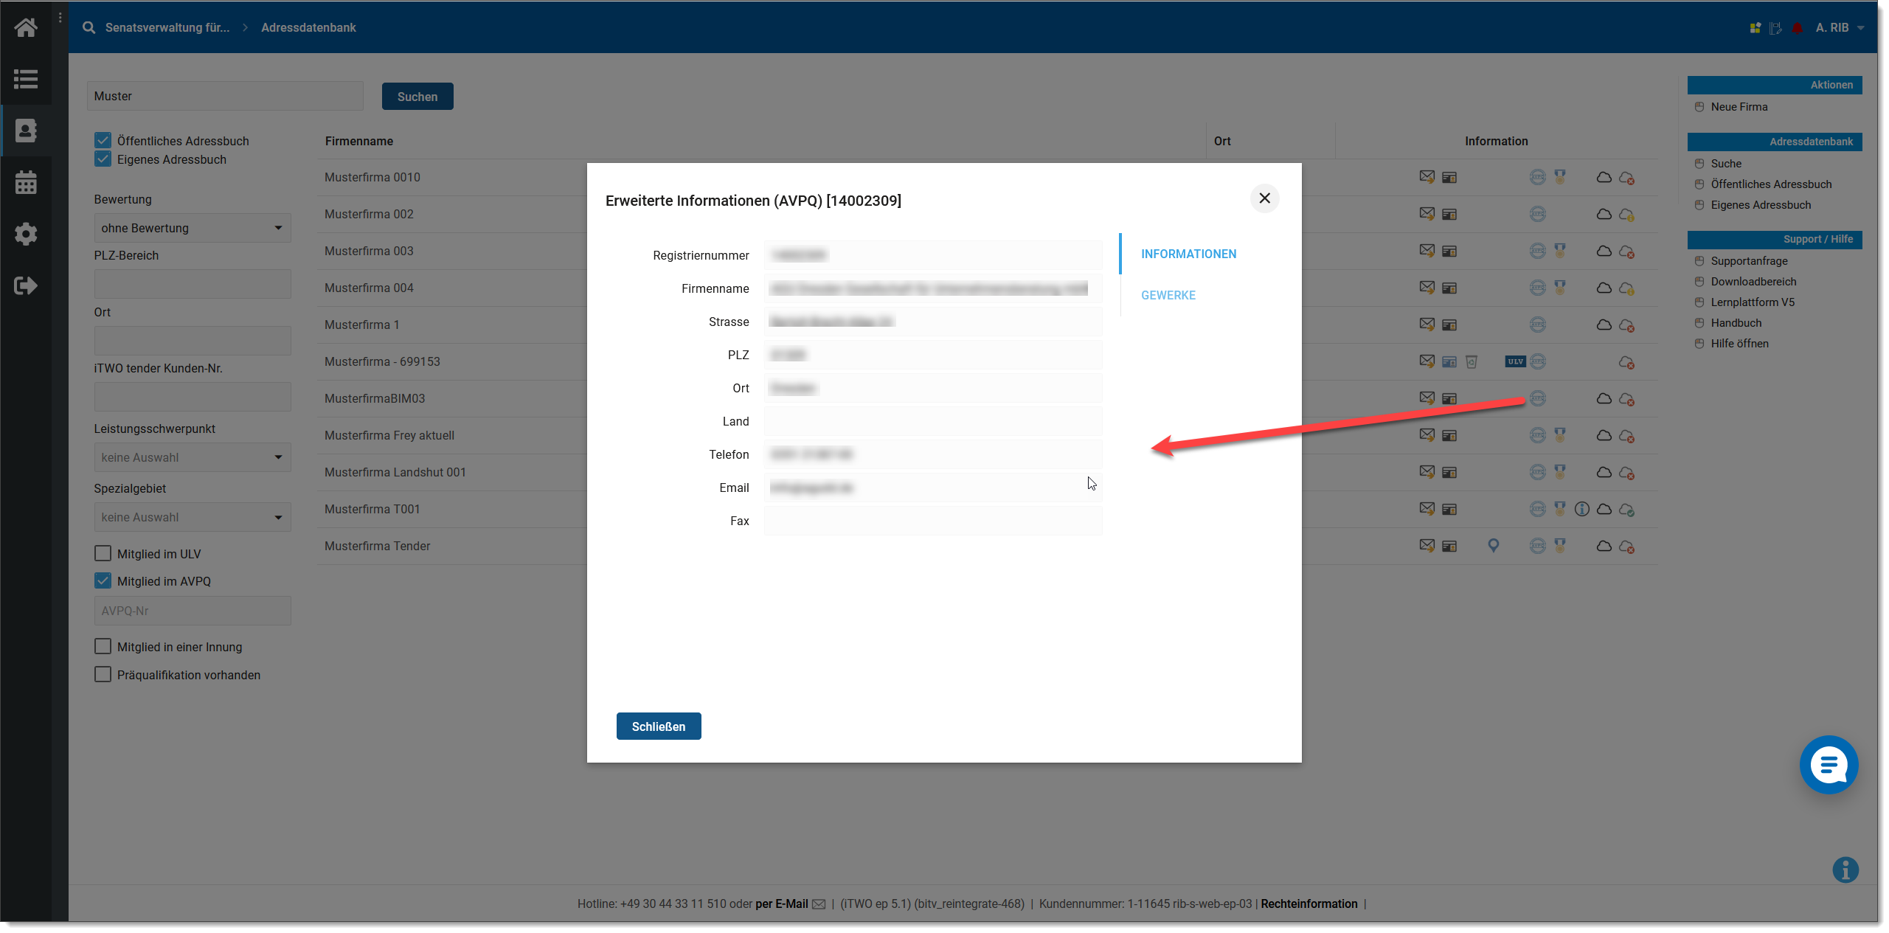Open Supportanfrage link

(x=1748, y=261)
